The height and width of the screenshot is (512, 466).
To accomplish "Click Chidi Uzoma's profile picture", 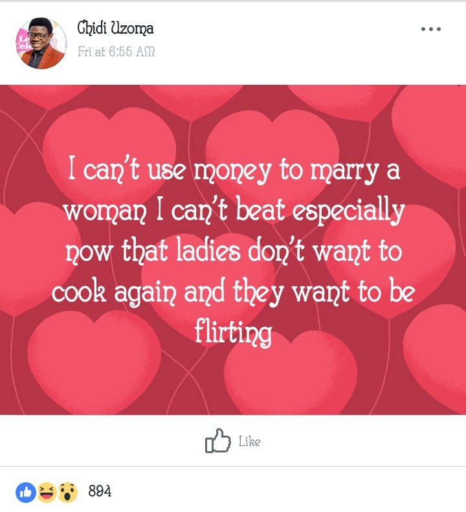I will coord(41,43).
